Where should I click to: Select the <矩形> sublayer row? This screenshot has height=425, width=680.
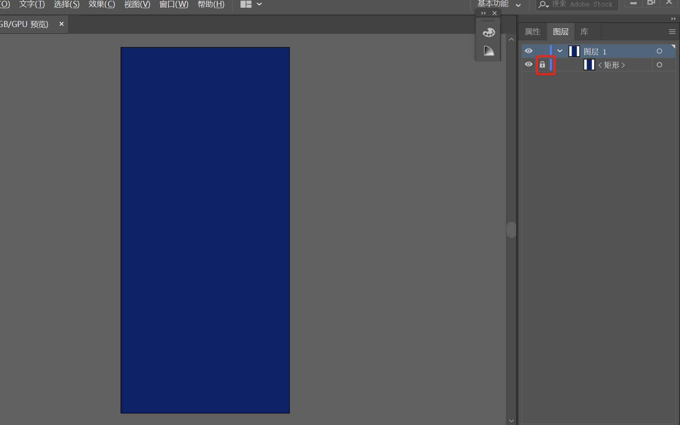click(599, 65)
